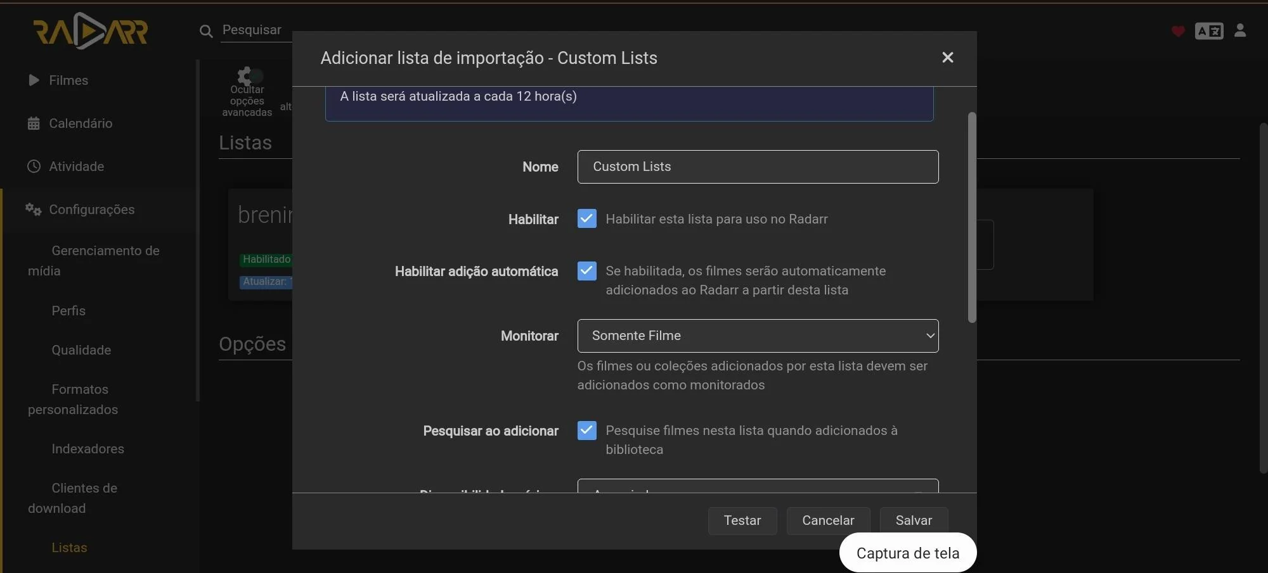Click the Testar button
Image resolution: width=1268 pixels, height=573 pixels.
(x=742, y=520)
